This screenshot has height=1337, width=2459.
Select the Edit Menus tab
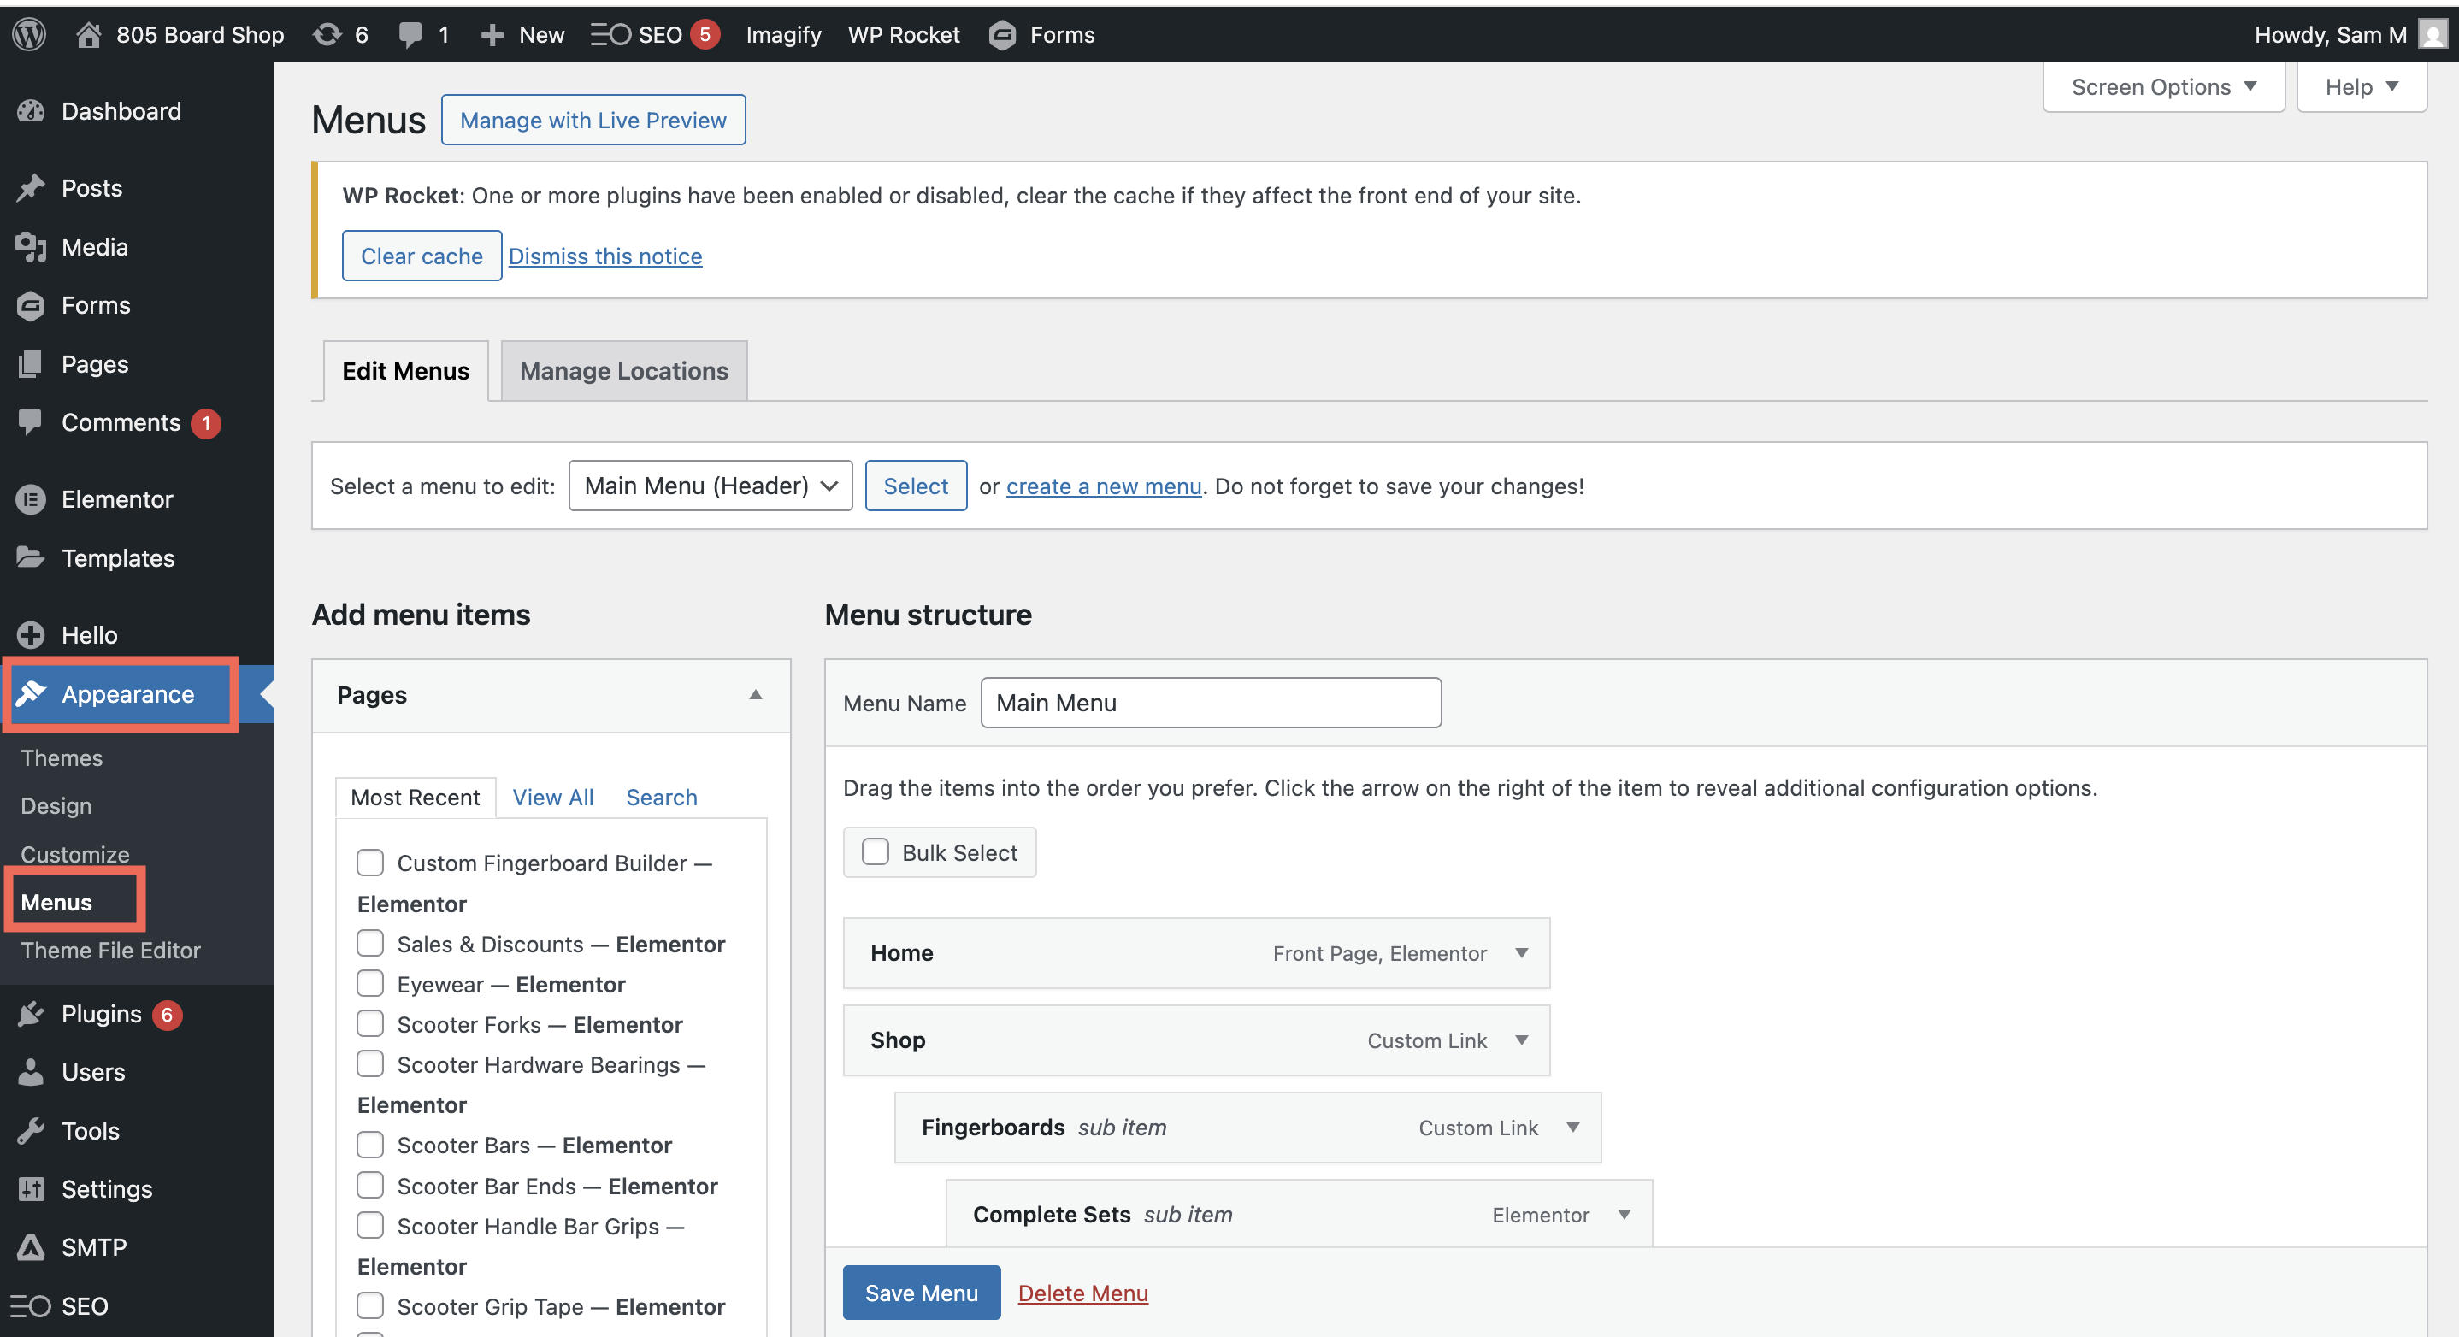(x=405, y=370)
